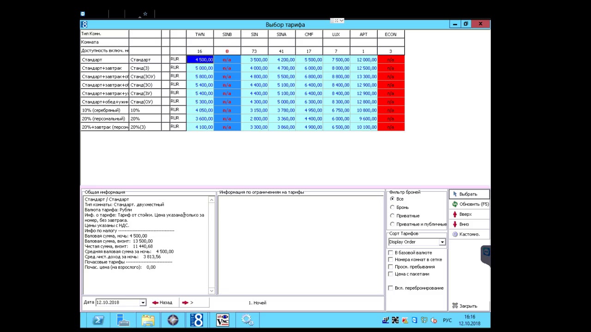The height and width of the screenshot is (332, 591).
Task: Select TWN price 5 000,00 cell
Action: [200, 68]
